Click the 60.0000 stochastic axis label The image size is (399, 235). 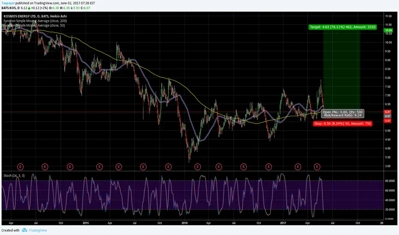click(x=390, y=190)
